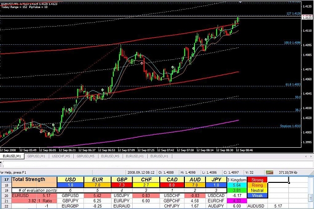Image resolution: width=314 pixels, height=209 pixels.
Task: Select spreadsheet row header 22
Action: (6, 206)
